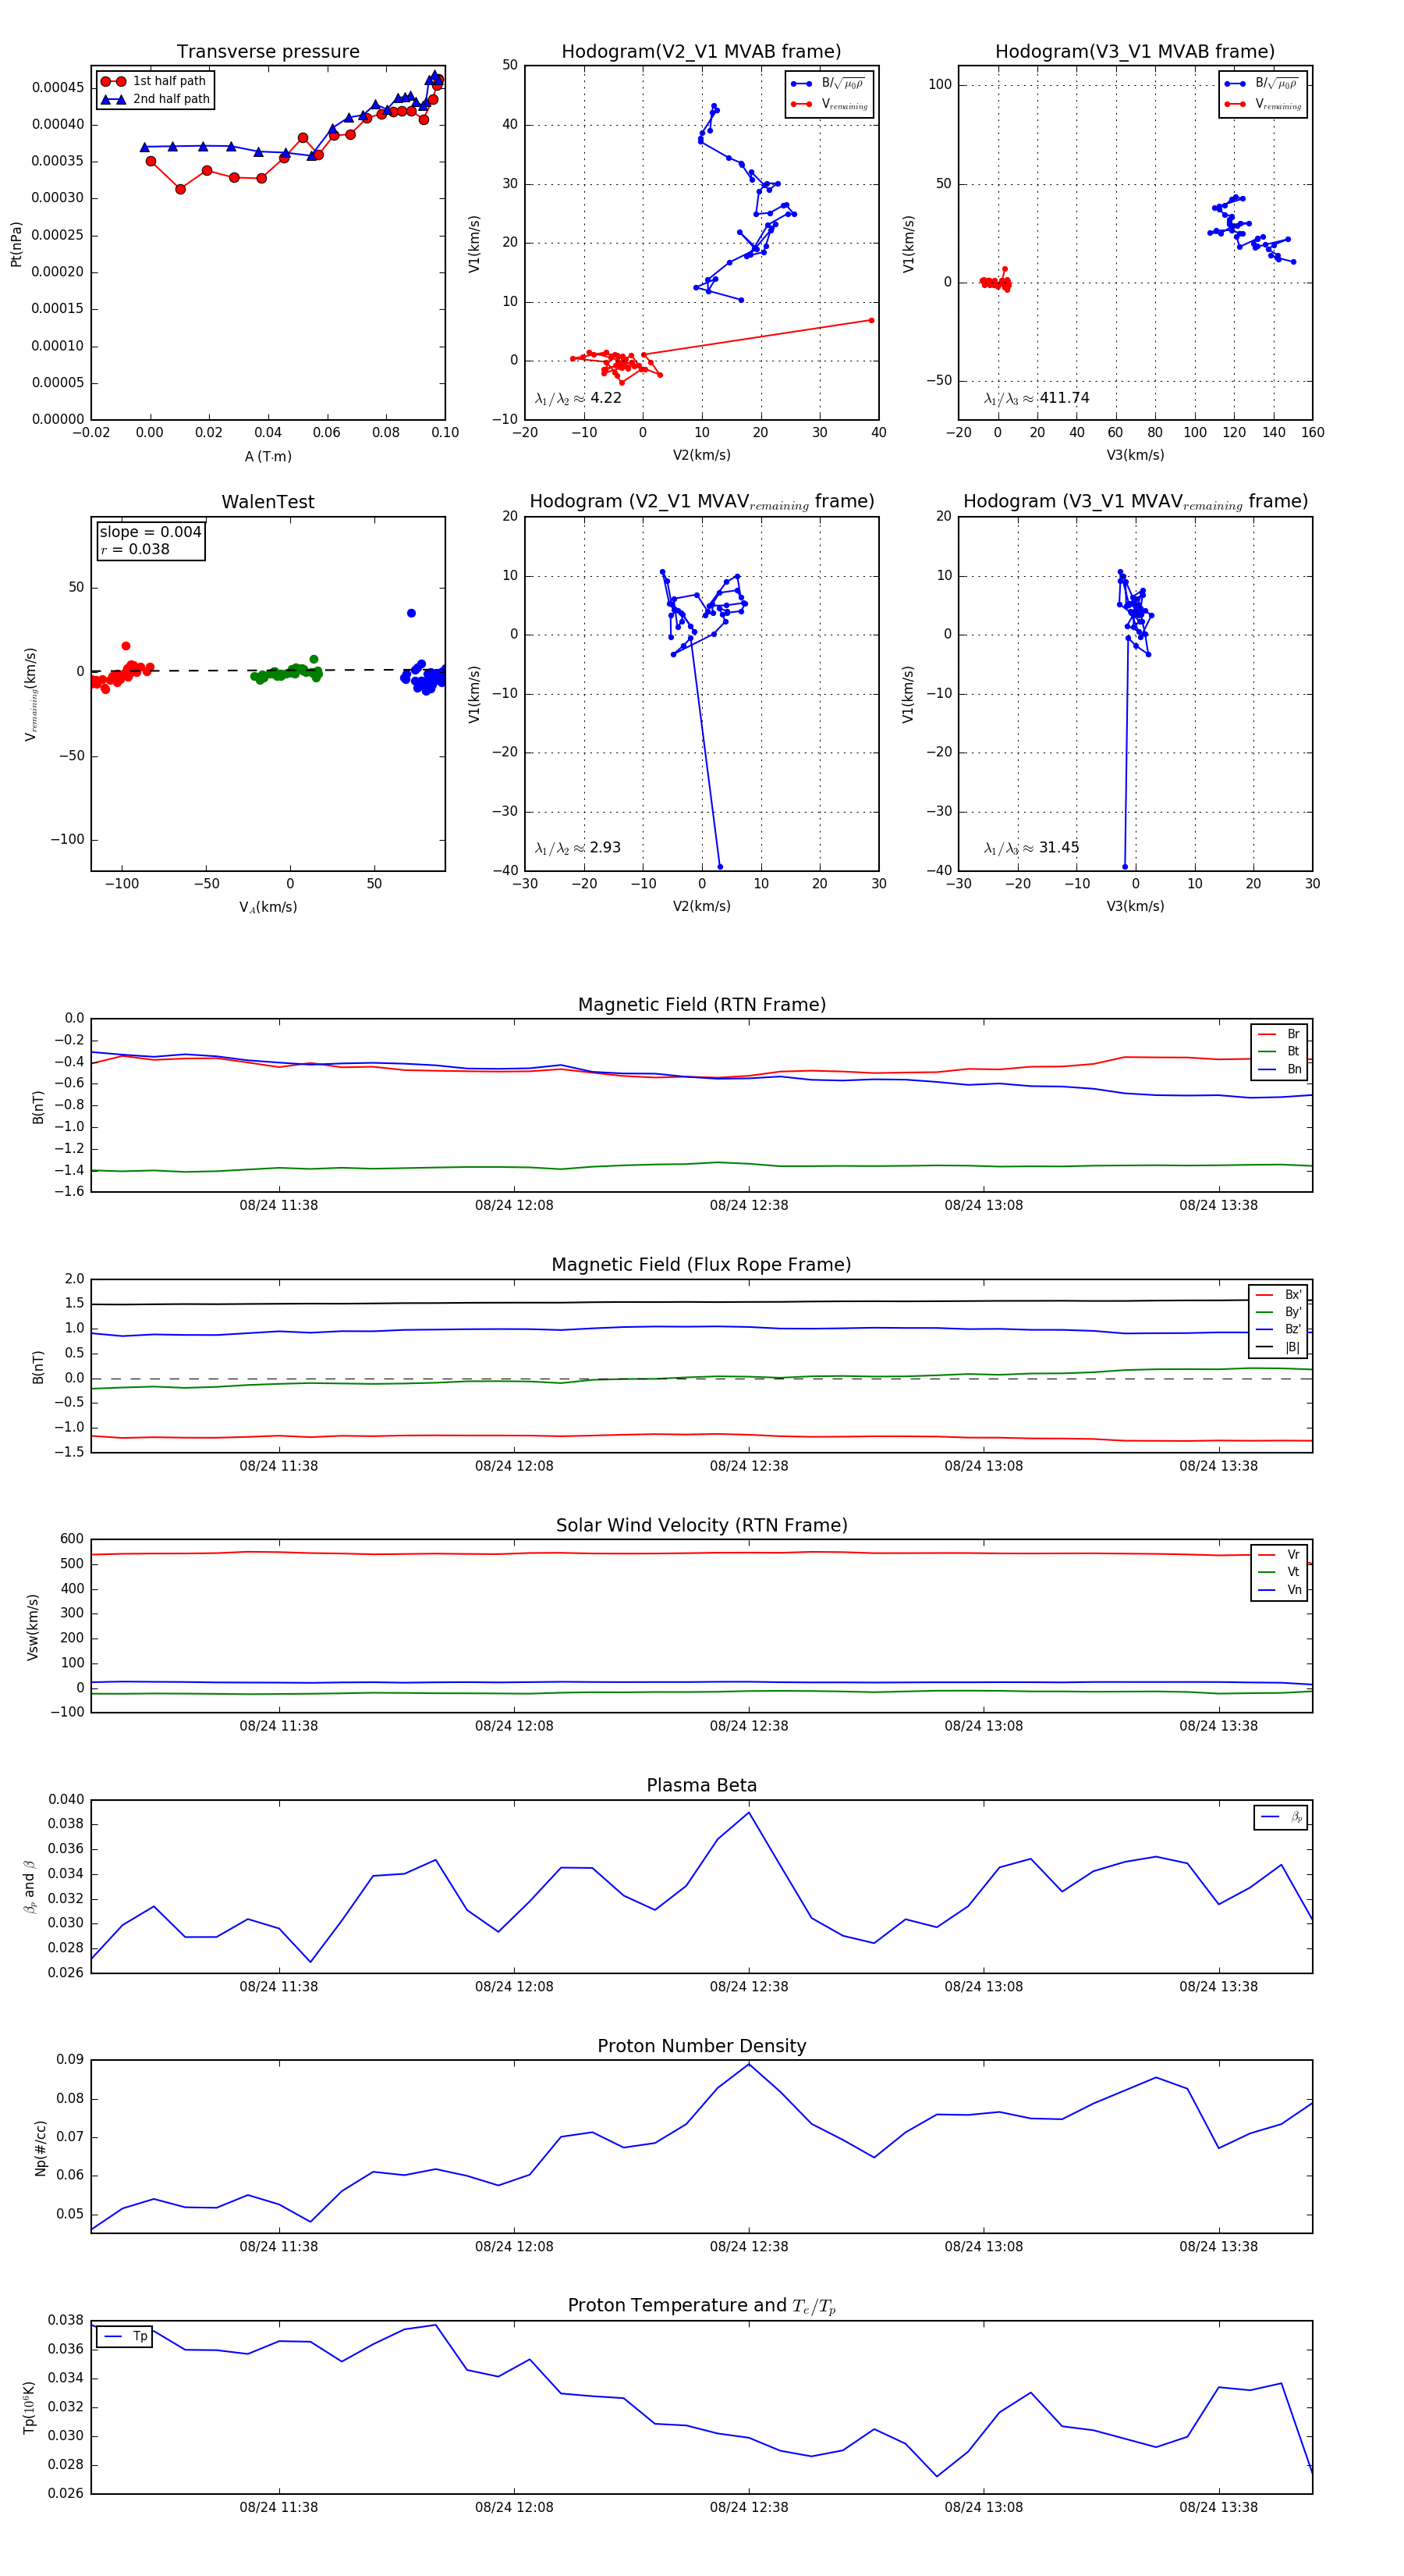
Task: Click "Hodogram (V2_V1 MVAVremaining frame)" title
Action: 701,502
